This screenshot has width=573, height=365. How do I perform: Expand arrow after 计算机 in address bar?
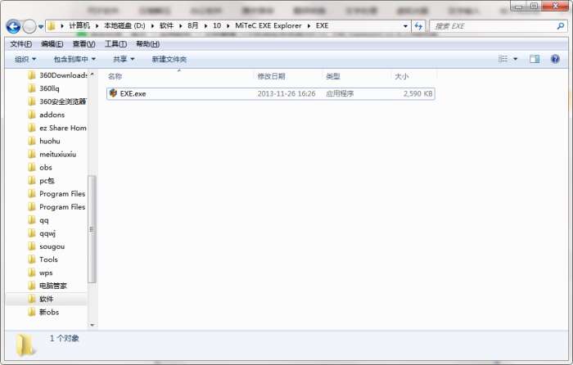(97, 26)
